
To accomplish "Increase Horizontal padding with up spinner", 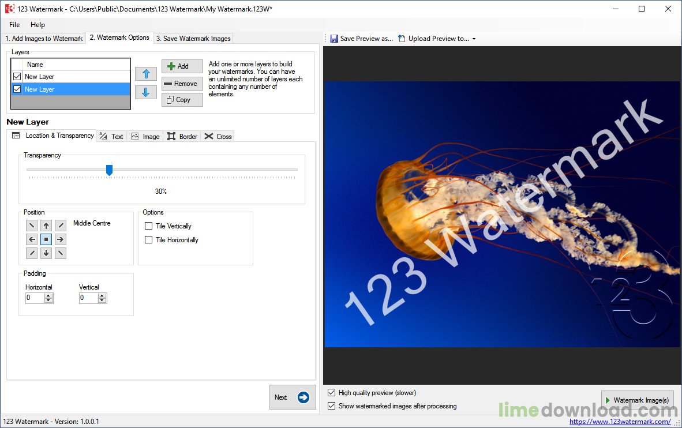I will [x=48, y=295].
